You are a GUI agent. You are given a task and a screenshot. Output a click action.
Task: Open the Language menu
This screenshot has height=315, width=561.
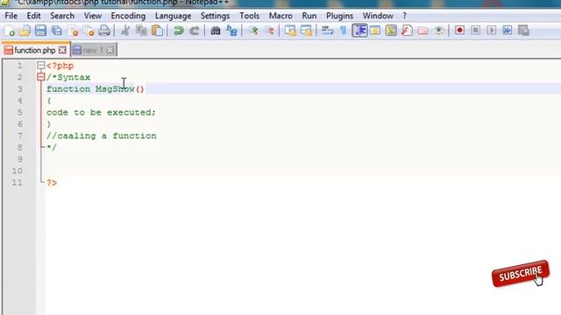pyautogui.click(x=174, y=16)
